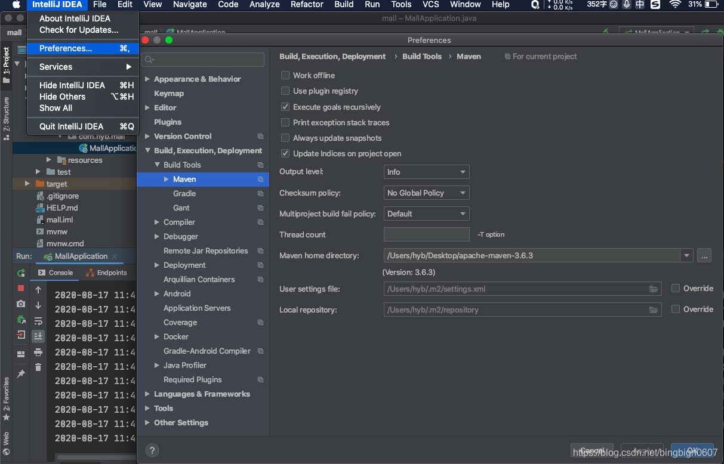
Task: Click the camera thread dump icon
Action: (x=21, y=304)
